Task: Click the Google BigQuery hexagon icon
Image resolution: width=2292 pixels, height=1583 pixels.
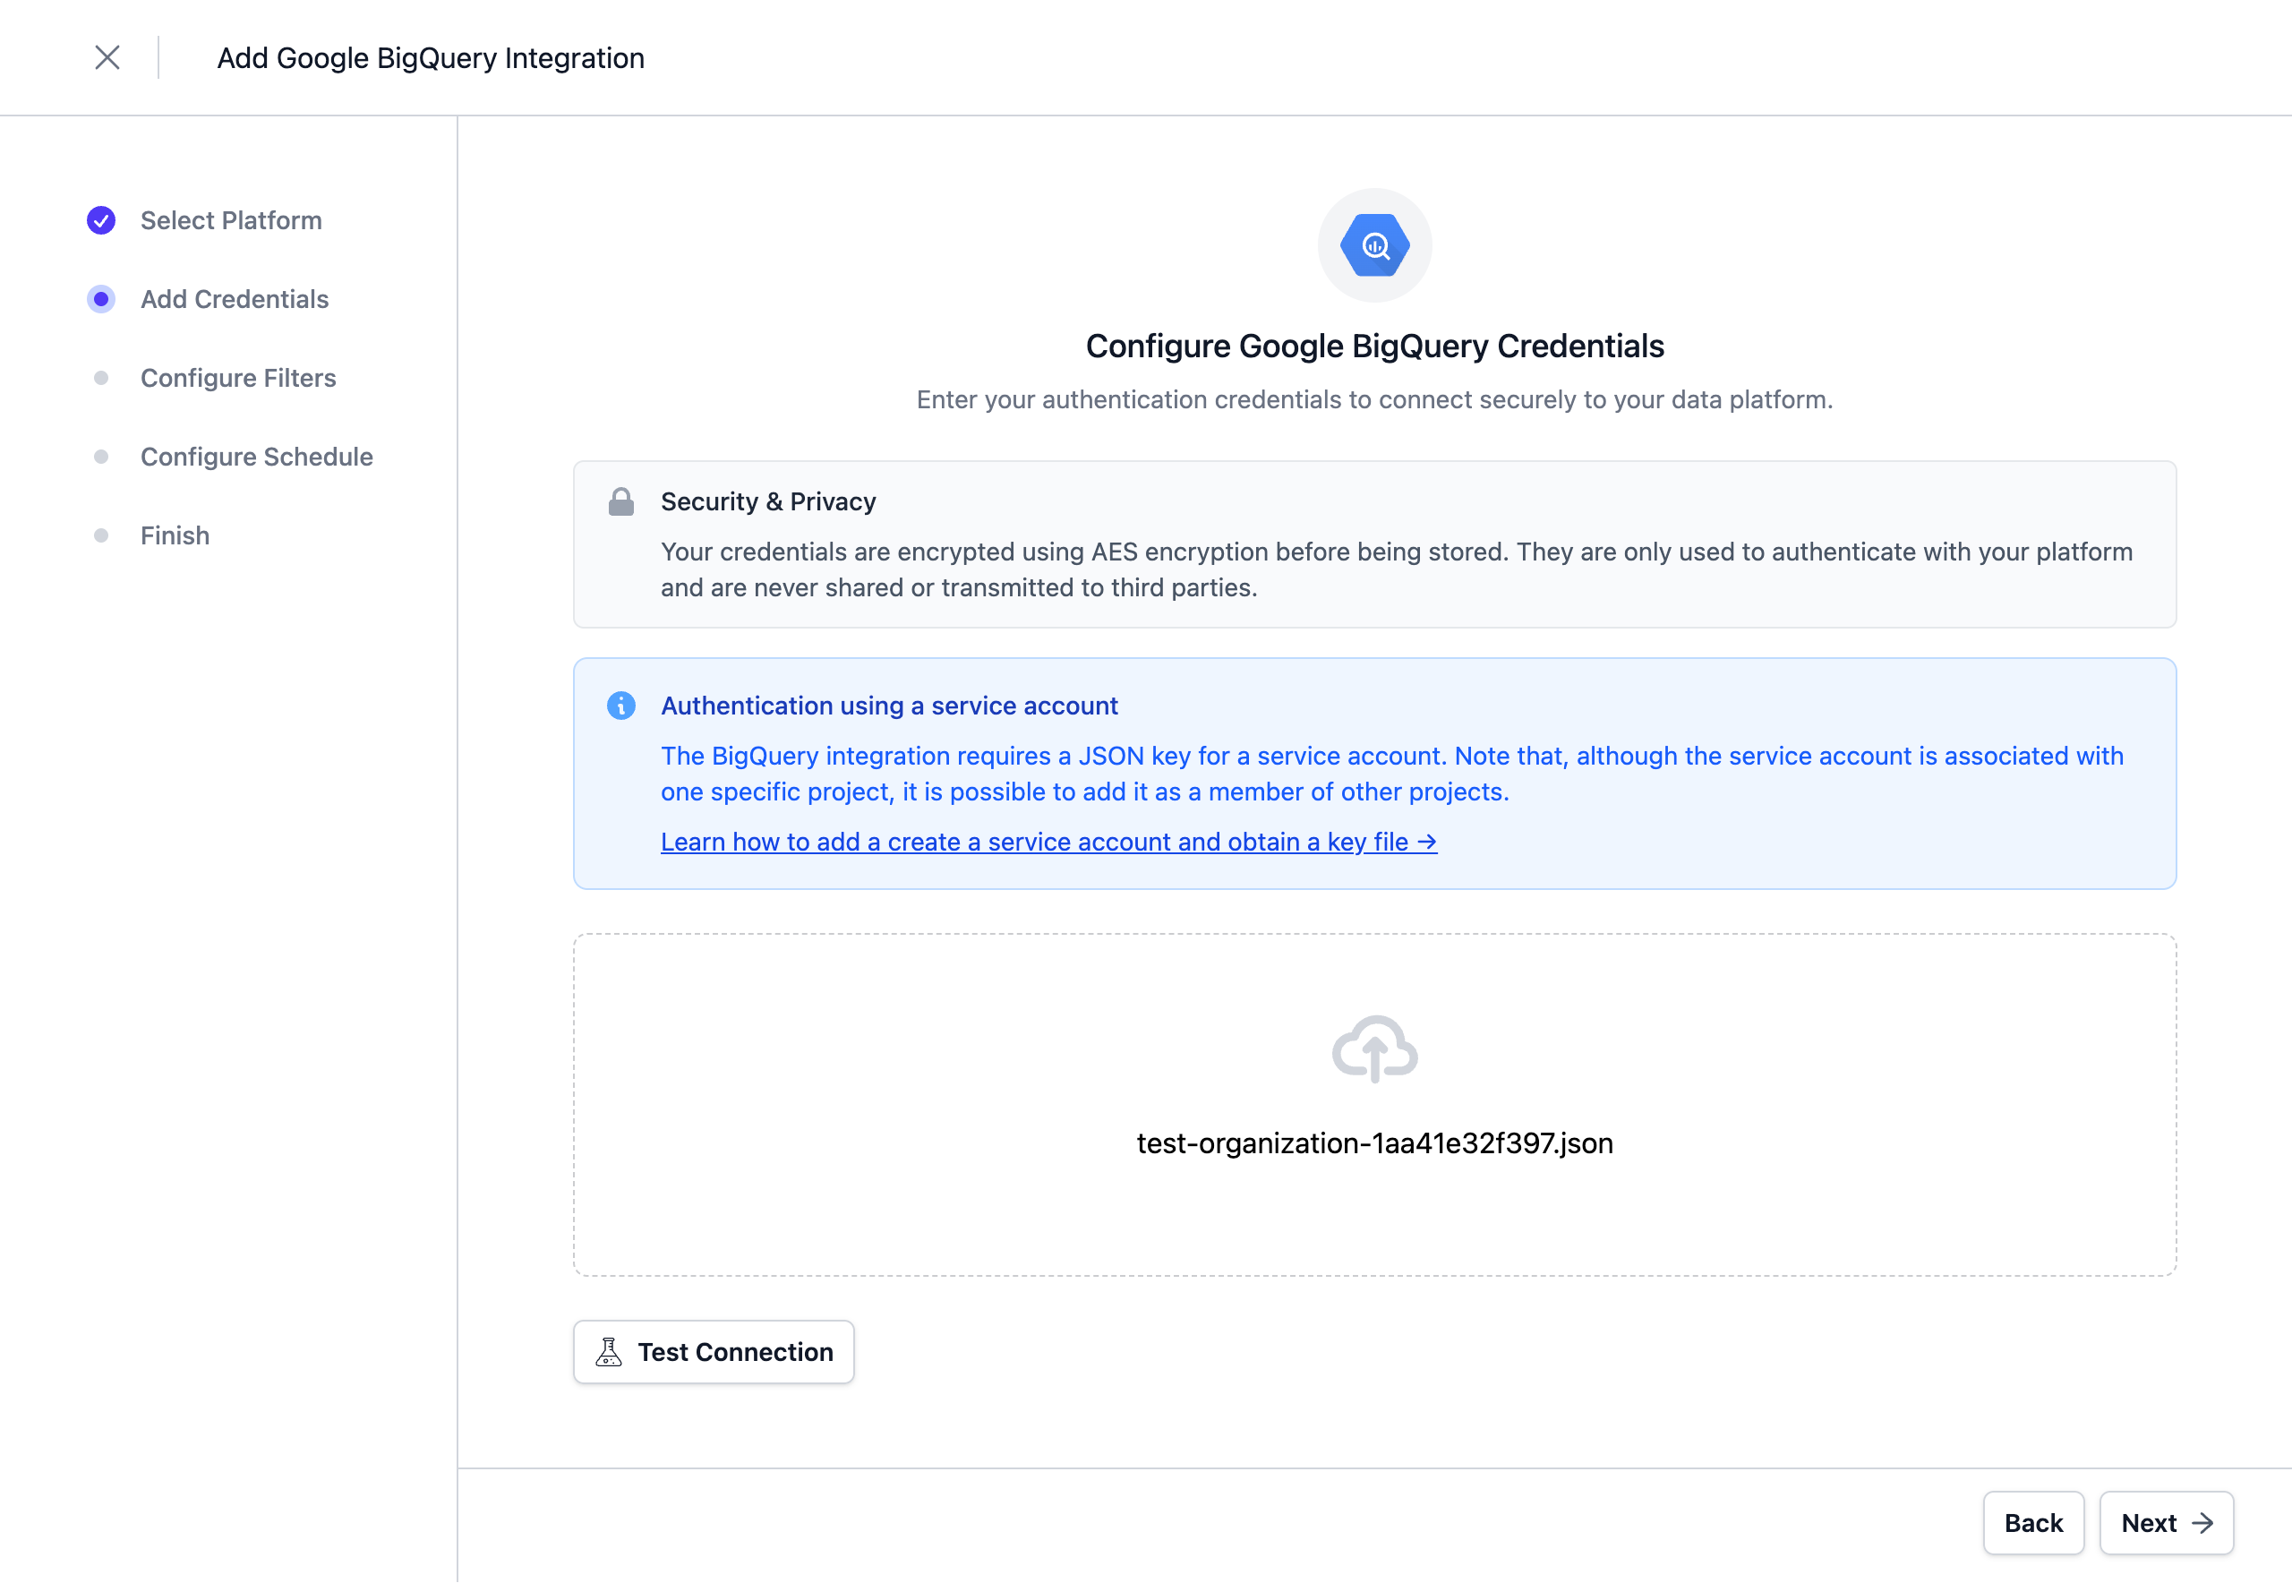Action: point(1373,245)
